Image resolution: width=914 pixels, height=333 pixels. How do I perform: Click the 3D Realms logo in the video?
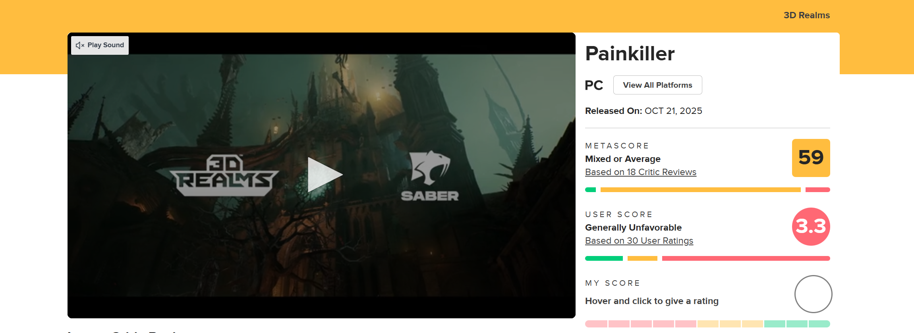click(x=224, y=175)
